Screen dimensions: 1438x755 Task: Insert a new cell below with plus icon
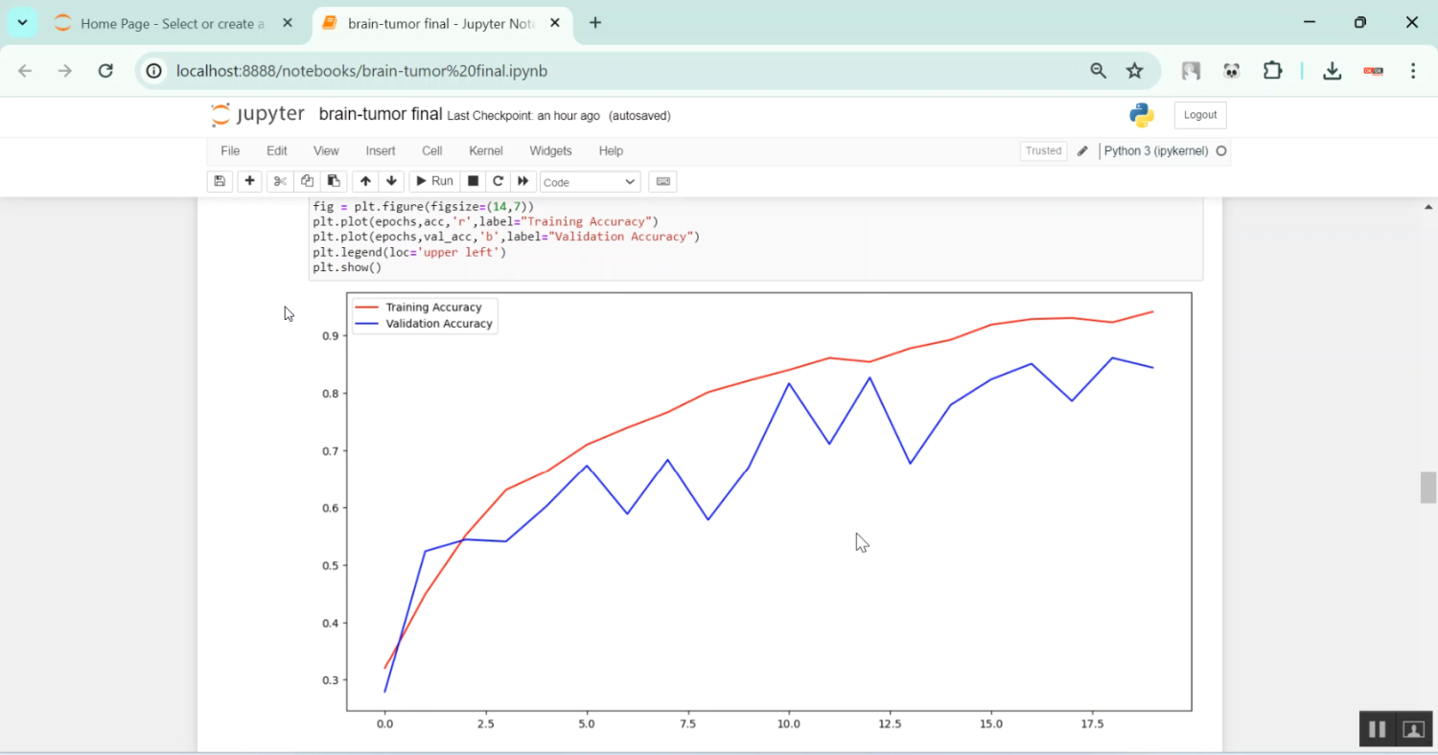[249, 181]
